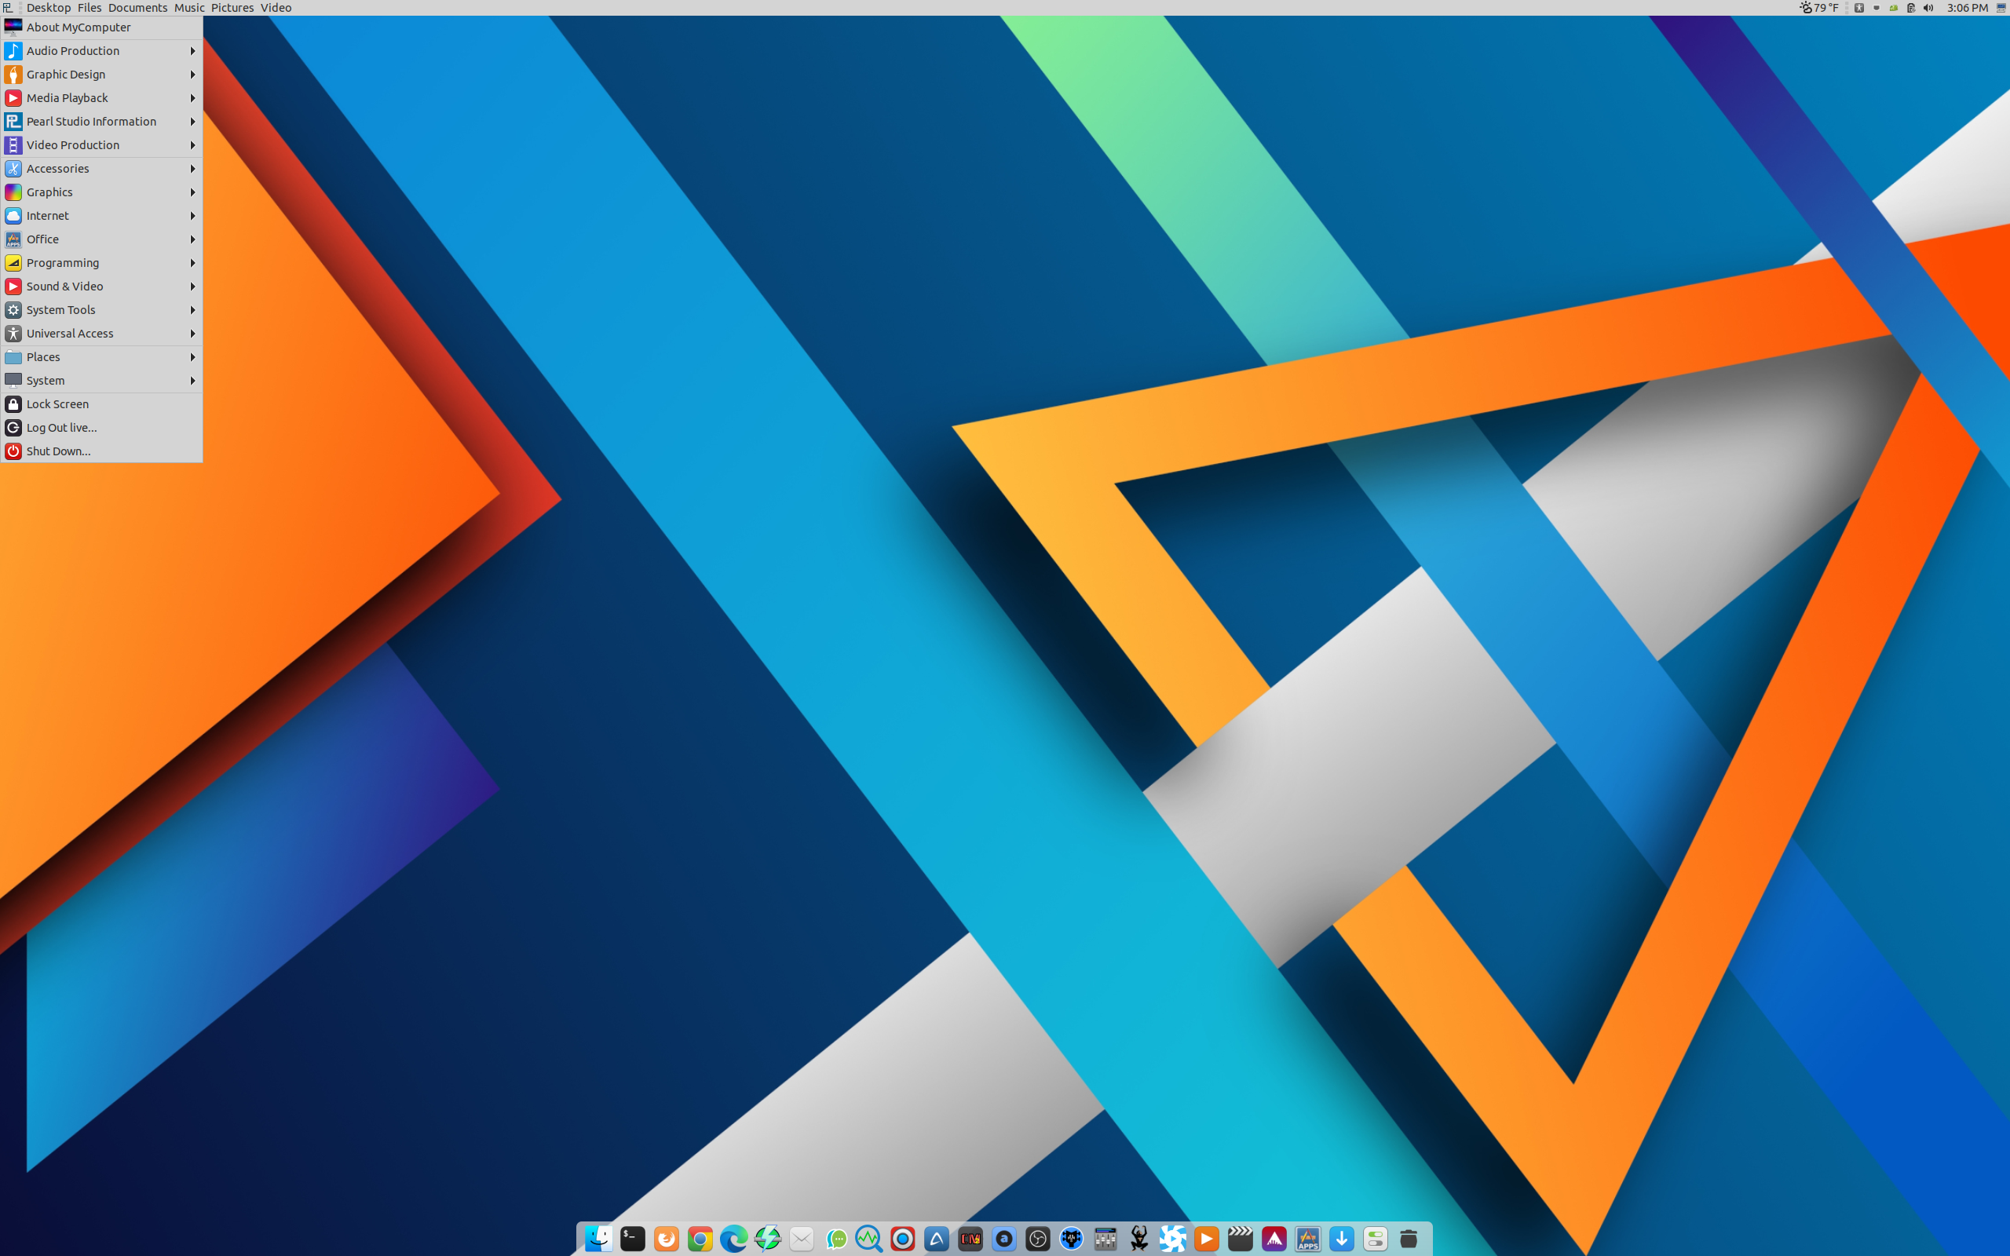Open Microsoft Edge from the dock
The image size is (2010, 1256).
[x=733, y=1239]
